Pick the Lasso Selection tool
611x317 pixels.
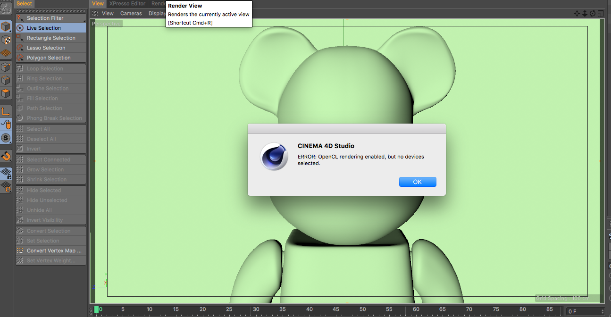tap(50, 48)
